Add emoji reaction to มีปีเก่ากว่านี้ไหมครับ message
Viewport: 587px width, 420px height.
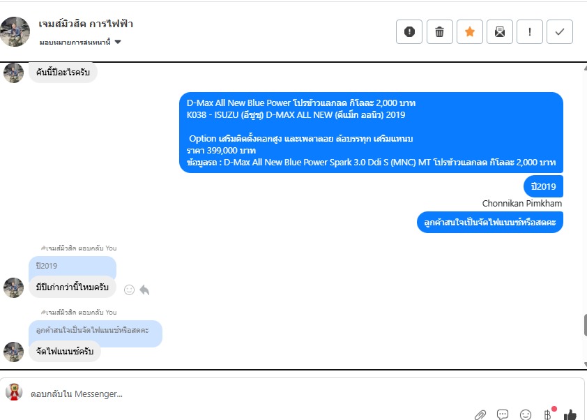(x=129, y=290)
